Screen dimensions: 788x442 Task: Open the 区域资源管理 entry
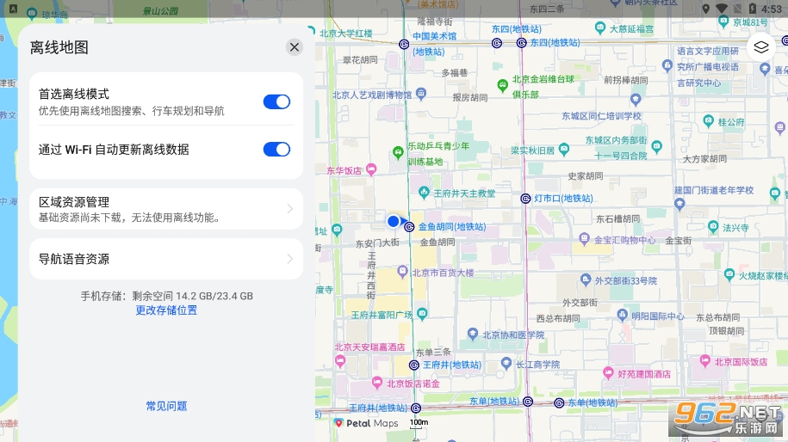pyautogui.click(x=166, y=209)
